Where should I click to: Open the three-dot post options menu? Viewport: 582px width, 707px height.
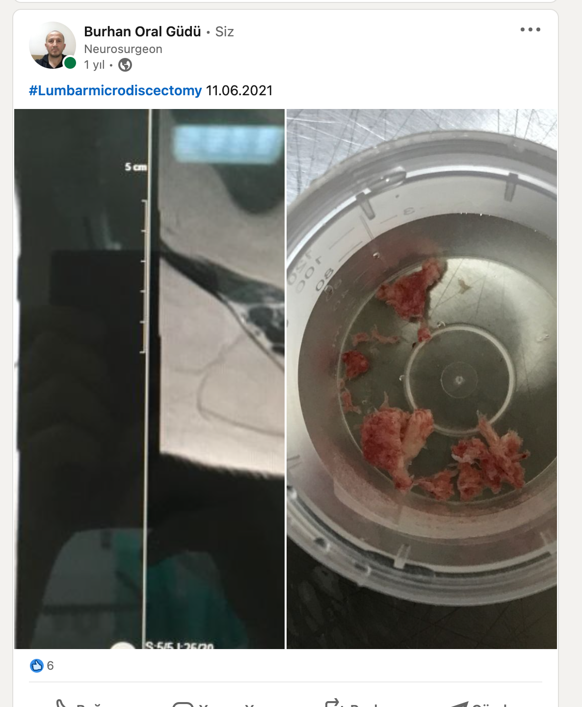click(x=530, y=29)
